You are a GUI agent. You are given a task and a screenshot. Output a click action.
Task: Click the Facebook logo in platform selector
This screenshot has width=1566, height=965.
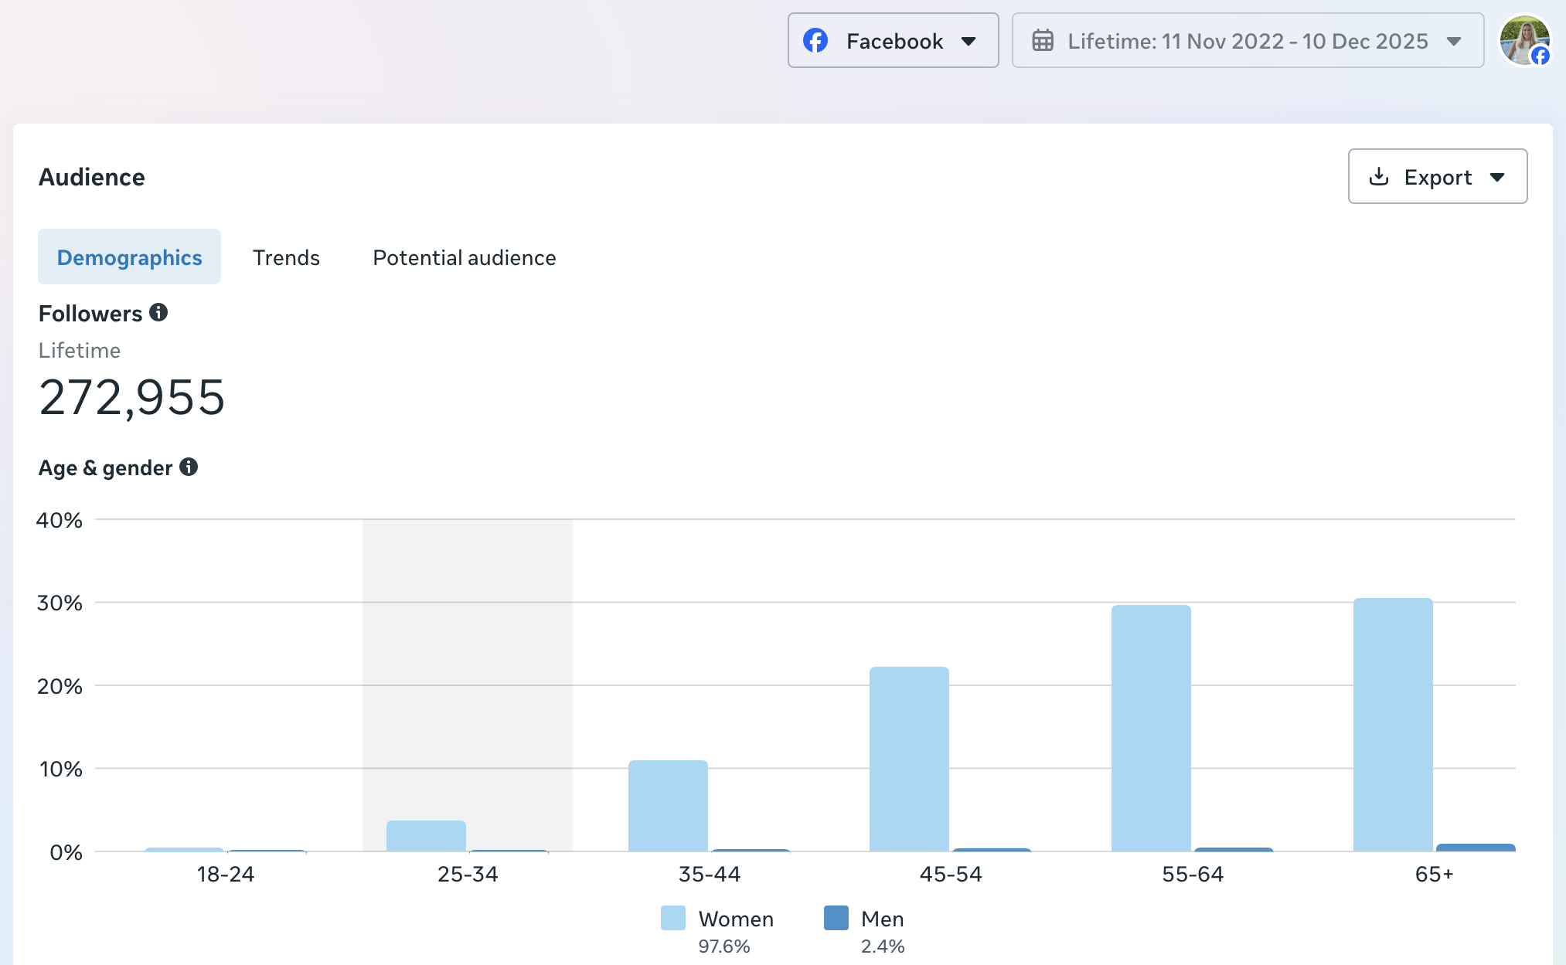tap(815, 40)
